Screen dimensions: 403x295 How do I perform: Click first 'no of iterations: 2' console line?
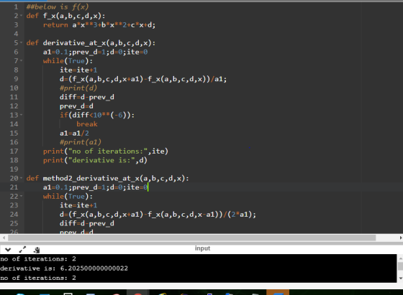tap(38, 259)
